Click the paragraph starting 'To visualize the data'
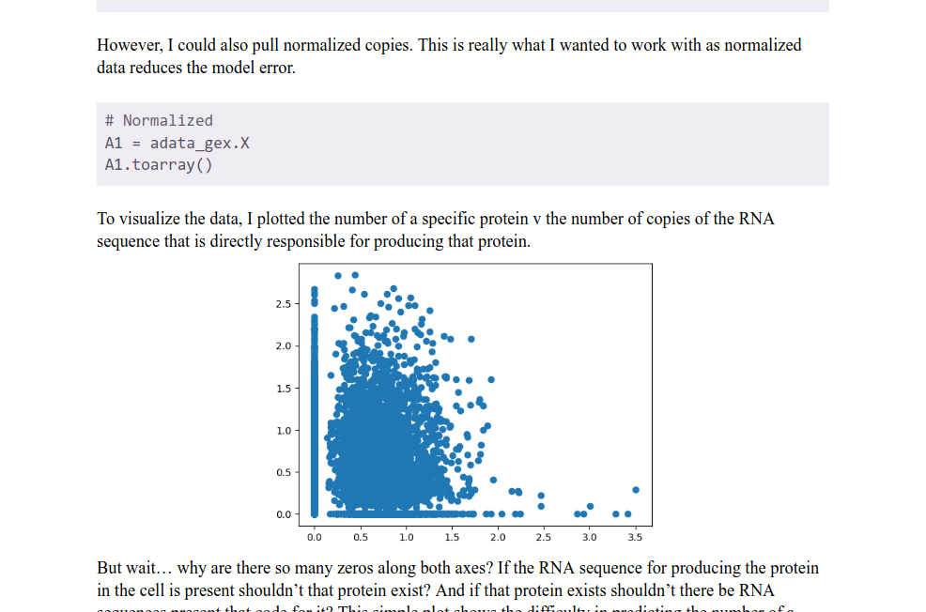Image resolution: width=926 pixels, height=612 pixels. coord(436,230)
